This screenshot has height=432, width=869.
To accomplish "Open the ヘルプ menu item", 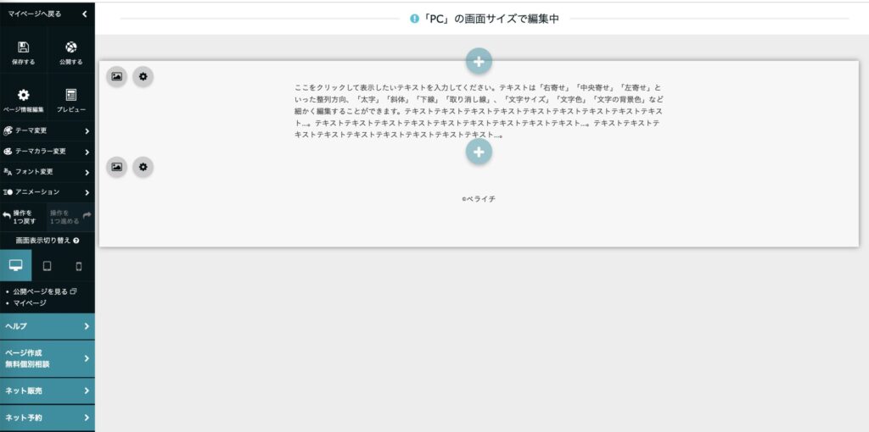I will [x=47, y=326].
